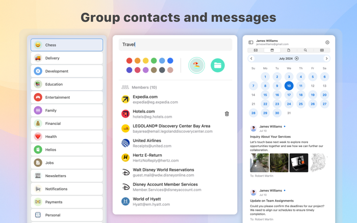Click the Travel group name field
The width and height of the screenshot is (357, 223).
point(175,45)
